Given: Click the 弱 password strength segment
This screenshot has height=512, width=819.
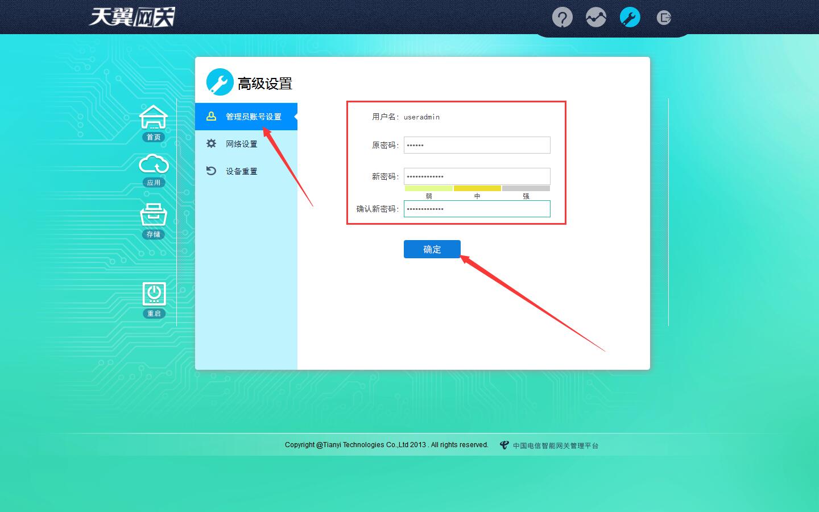Looking at the screenshot, I should 429,188.
